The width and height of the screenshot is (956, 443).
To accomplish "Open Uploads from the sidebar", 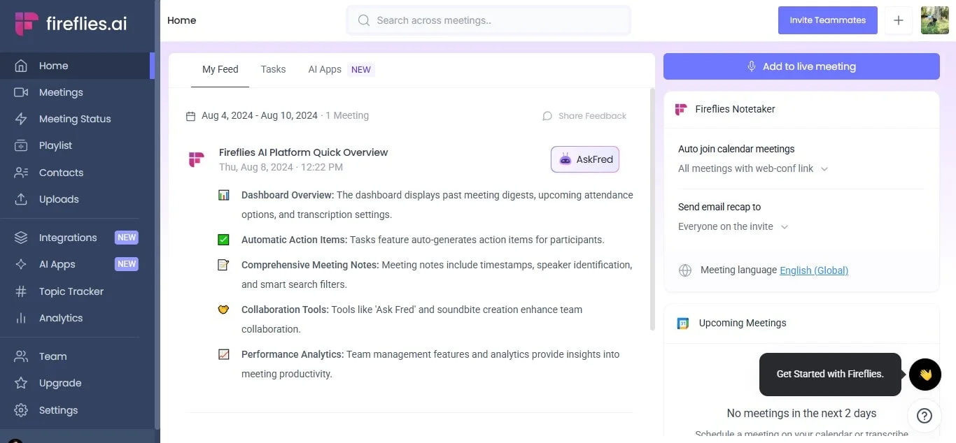I will point(77,199).
